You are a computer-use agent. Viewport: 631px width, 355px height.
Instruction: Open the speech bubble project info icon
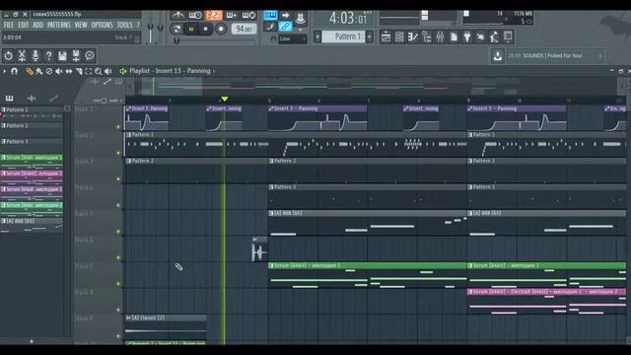pyautogui.click(x=90, y=55)
